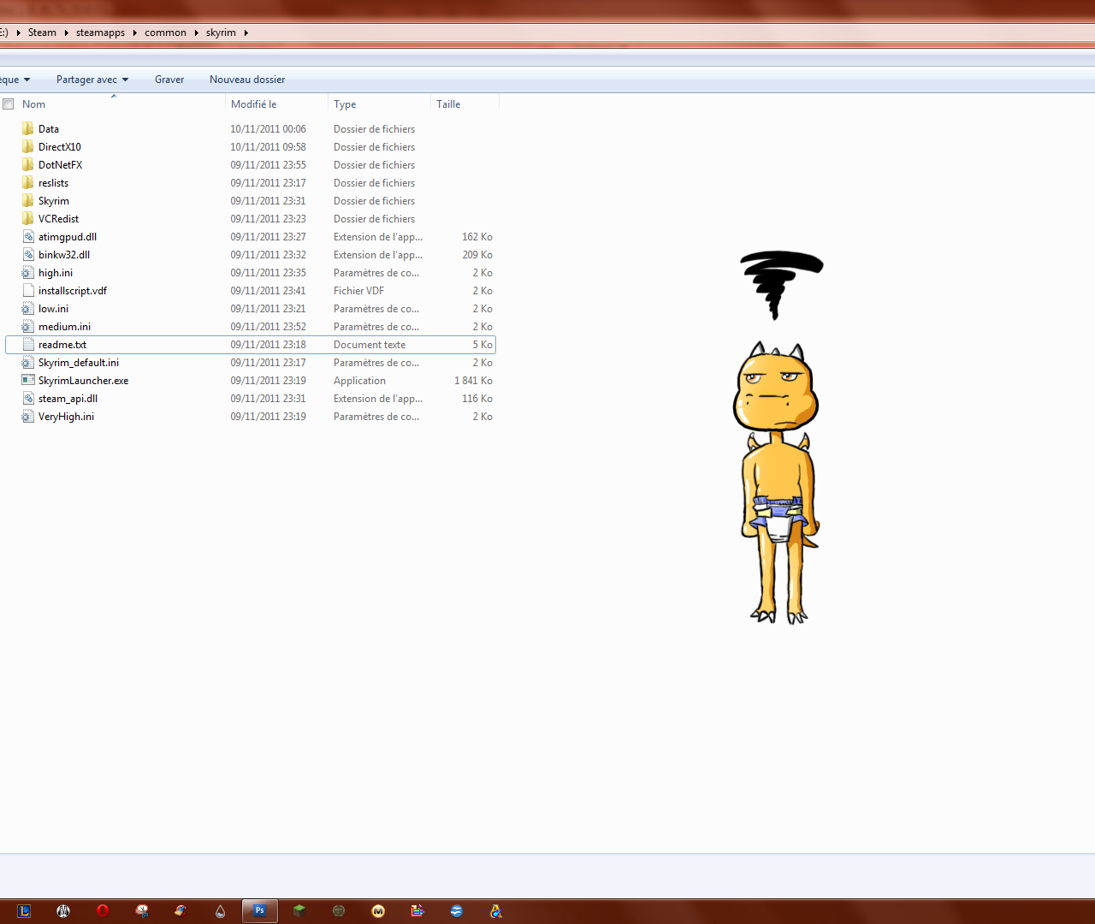Screen dimensions: 1095x924
Task: Expand the arrow after skyrim in breadcrumb
Action: [246, 33]
